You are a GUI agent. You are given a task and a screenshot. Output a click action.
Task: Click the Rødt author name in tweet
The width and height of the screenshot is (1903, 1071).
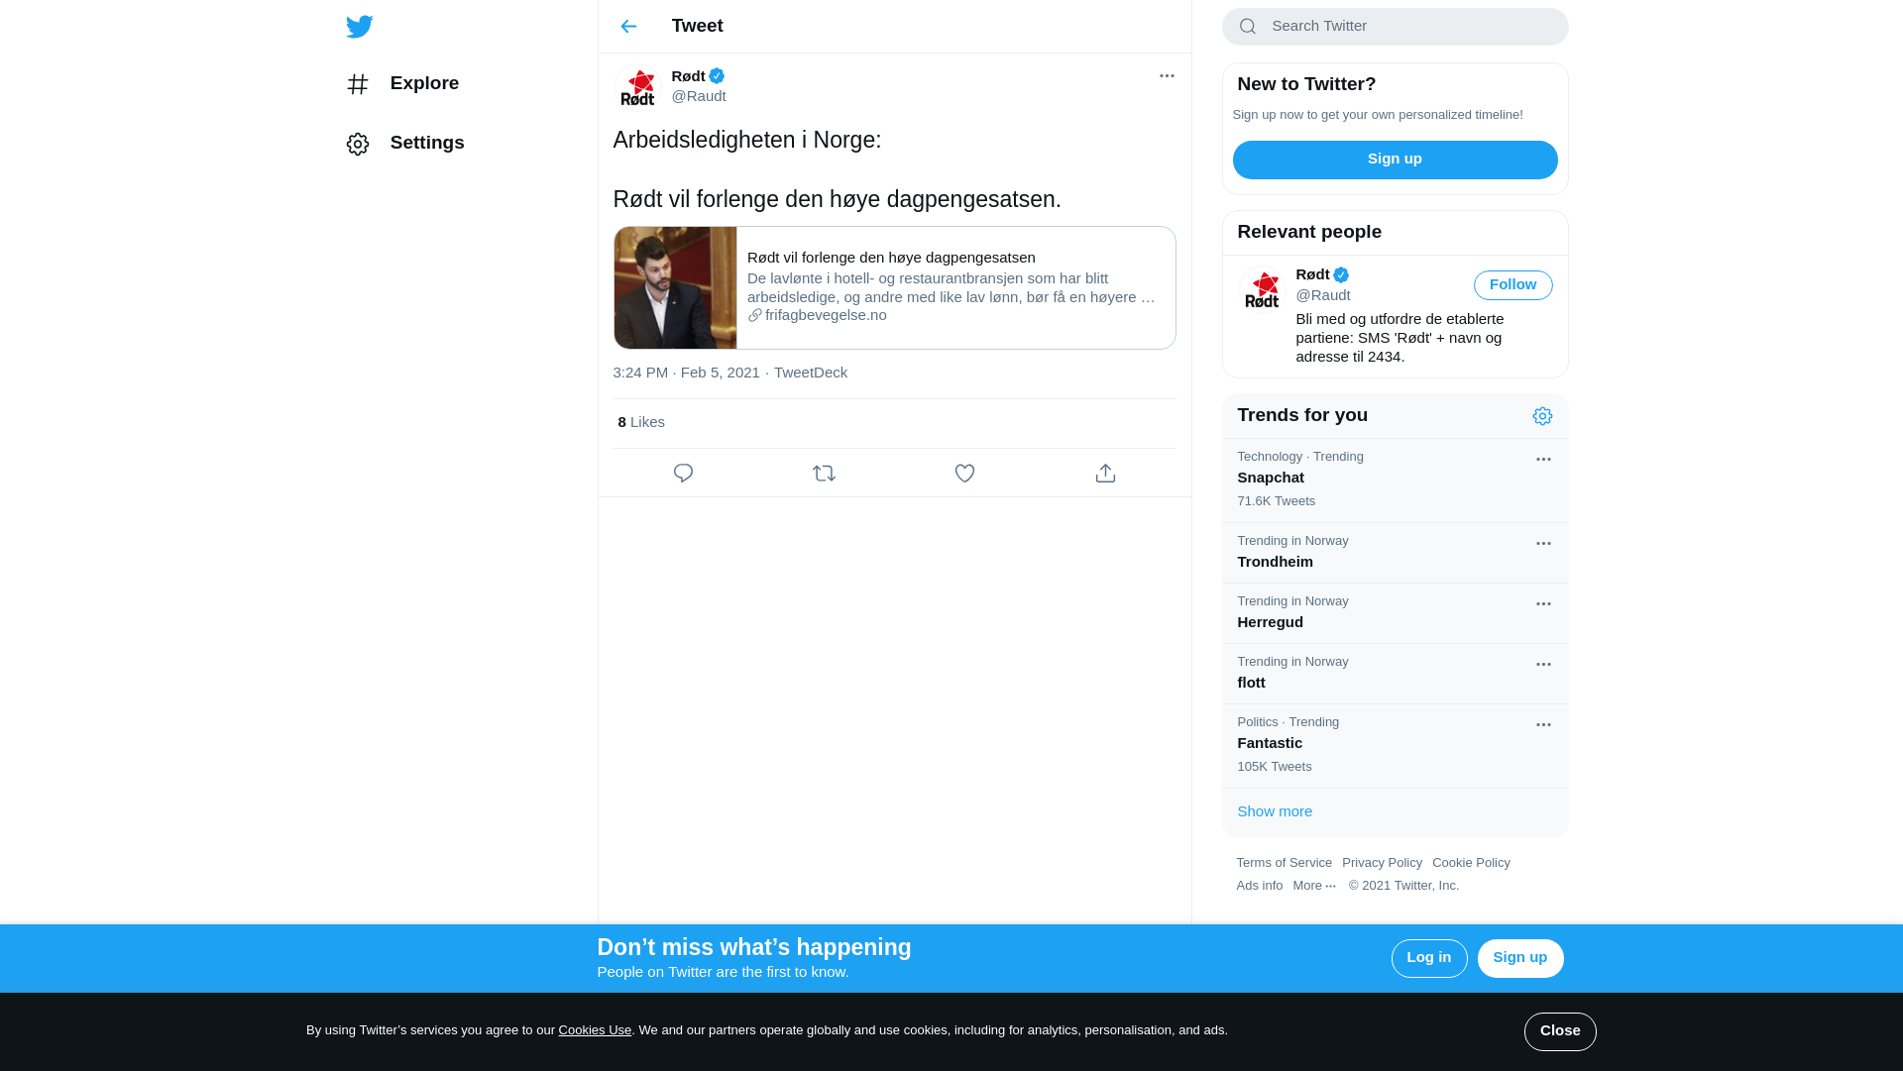(689, 76)
